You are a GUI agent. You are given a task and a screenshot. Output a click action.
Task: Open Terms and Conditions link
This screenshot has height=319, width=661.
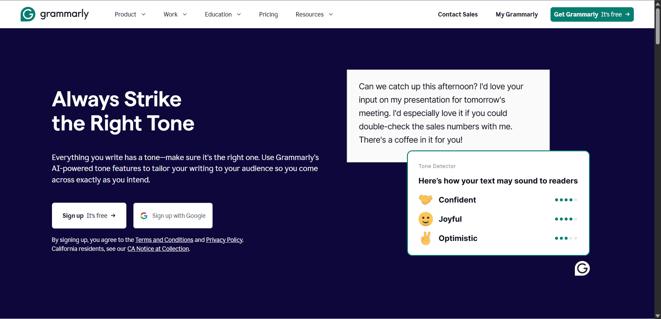point(164,240)
